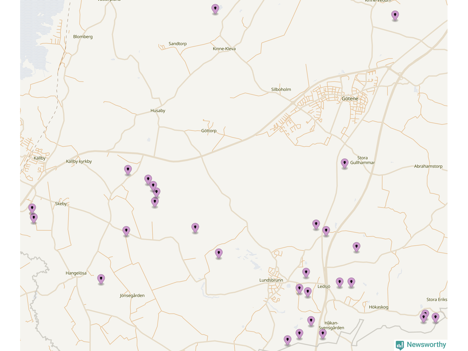Click the Hökaskog place label
This screenshot has width=468, height=351.
click(379, 307)
